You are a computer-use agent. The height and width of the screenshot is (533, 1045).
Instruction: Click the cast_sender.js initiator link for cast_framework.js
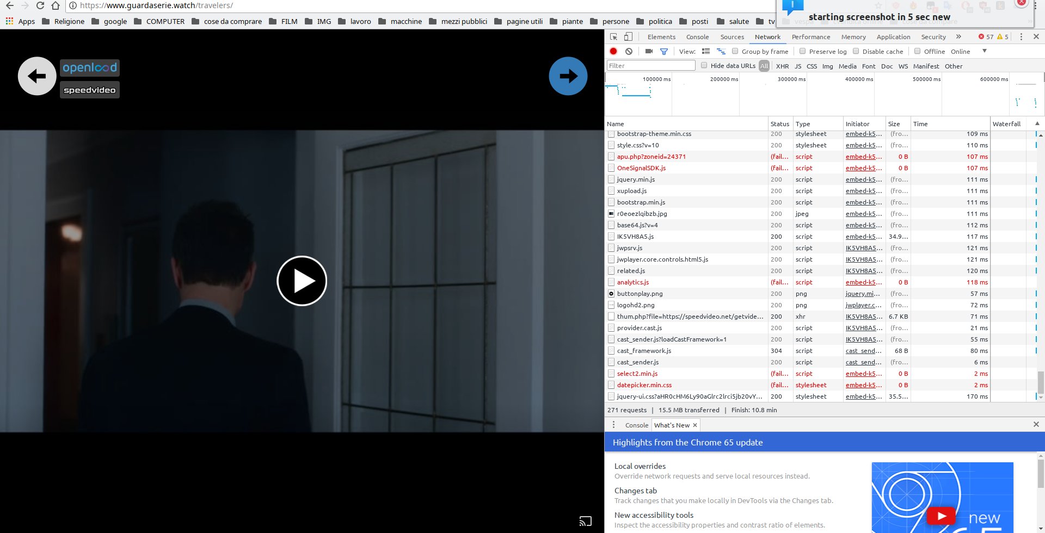863,351
